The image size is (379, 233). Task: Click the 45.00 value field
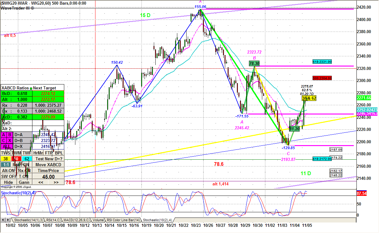point(48,177)
